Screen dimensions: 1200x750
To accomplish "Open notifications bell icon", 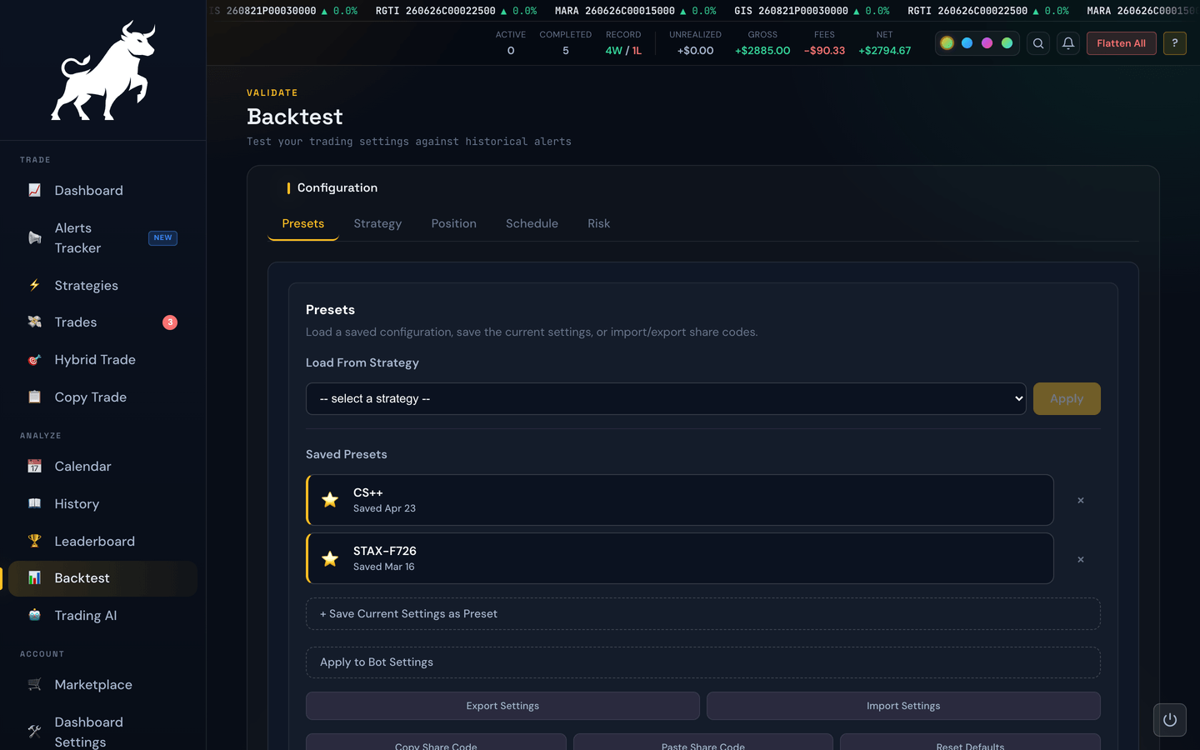I will point(1068,43).
